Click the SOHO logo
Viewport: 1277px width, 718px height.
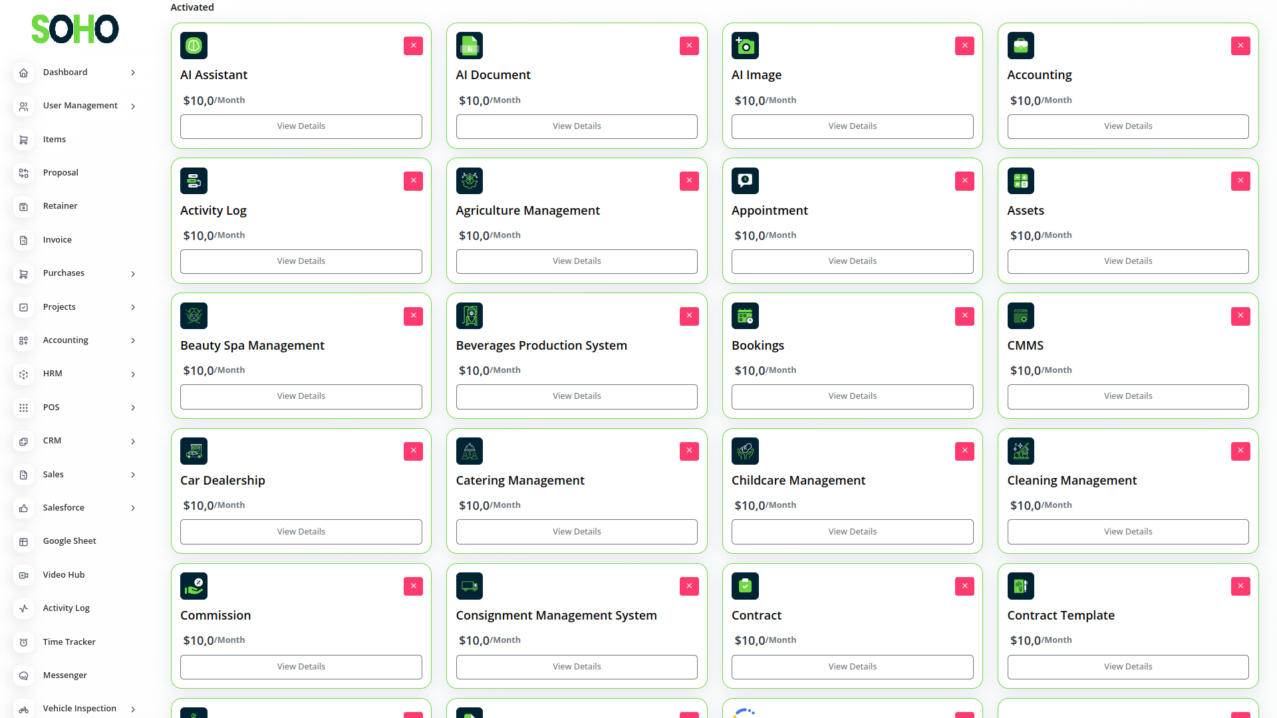click(x=75, y=29)
